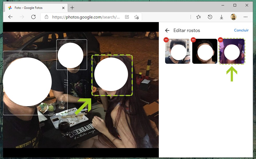Reload the page with the refresh button
256x159 pixels.
click(33, 17)
